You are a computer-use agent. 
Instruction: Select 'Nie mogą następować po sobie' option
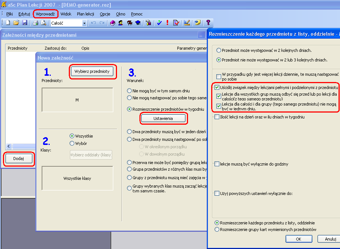click(x=129, y=98)
